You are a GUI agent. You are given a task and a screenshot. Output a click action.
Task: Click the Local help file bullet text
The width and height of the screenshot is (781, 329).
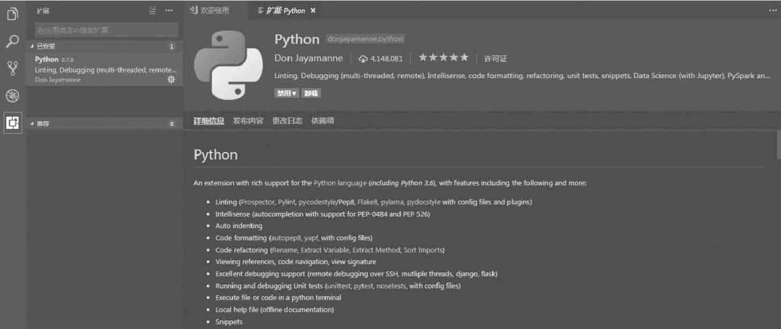275,309
